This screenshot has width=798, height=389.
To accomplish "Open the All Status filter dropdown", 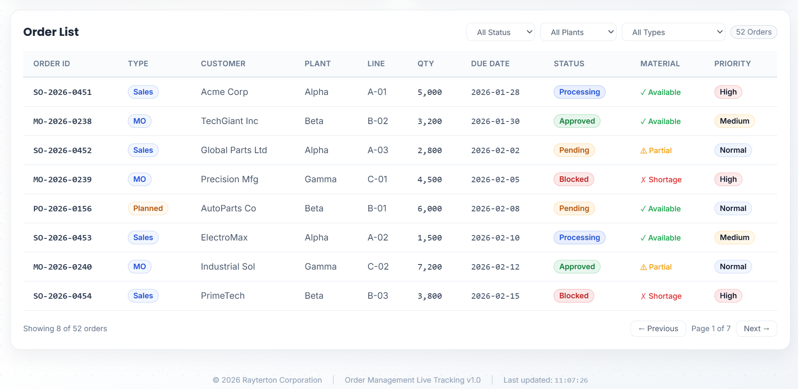I will (500, 32).
